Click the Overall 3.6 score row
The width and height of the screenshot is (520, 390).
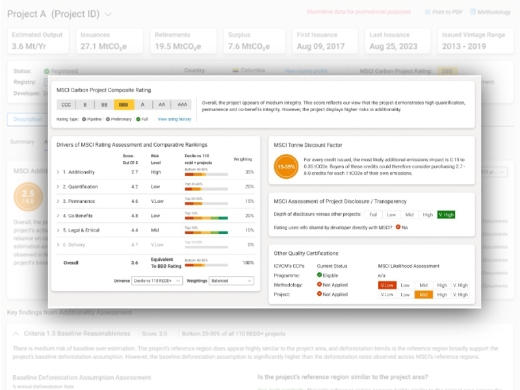(x=155, y=263)
